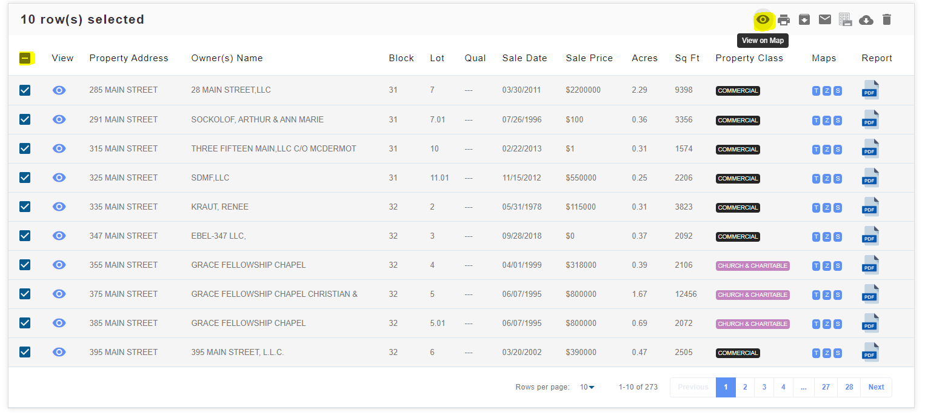Uncheck the 315 MAIN STREET row
Screen dimensions: 925x415
coord(25,148)
